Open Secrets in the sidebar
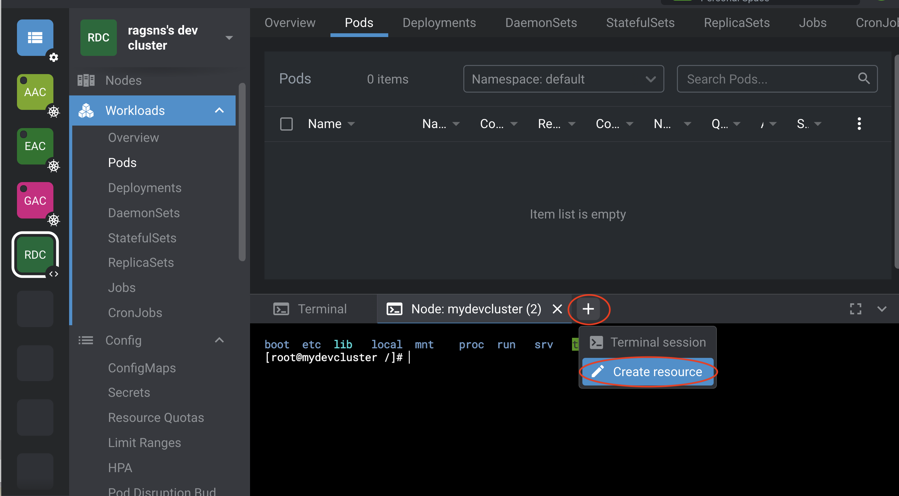Image resolution: width=899 pixels, height=496 pixels. [129, 392]
